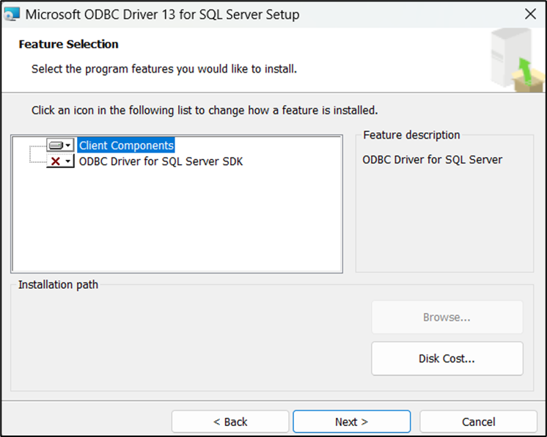Click the red X icon beside ODBC Driver SDK
This screenshot has width=547, height=437.
[x=56, y=161]
